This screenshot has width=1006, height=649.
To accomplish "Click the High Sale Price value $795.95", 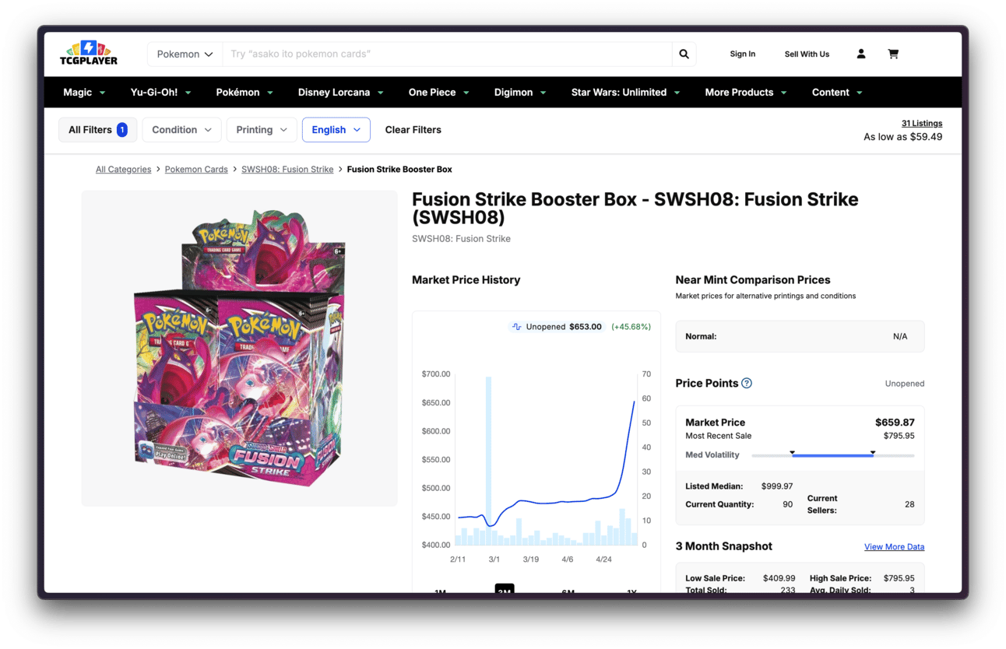I will 899,578.
